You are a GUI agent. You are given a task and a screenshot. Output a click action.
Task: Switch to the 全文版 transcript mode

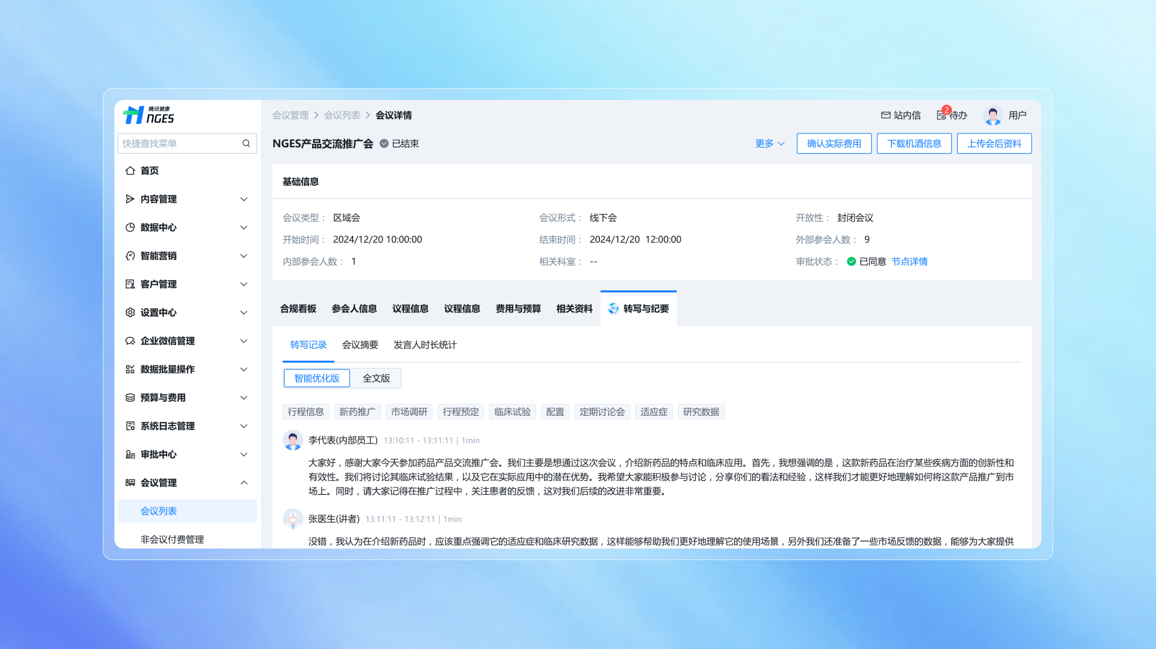[376, 378]
